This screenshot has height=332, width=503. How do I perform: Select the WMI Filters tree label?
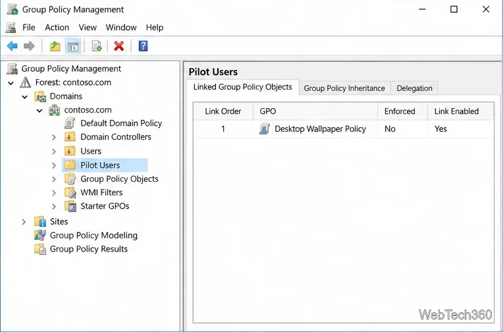tap(101, 192)
